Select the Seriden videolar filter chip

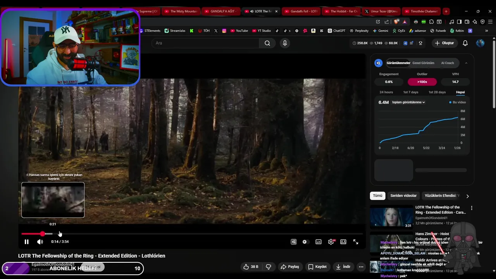pos(403,196)
